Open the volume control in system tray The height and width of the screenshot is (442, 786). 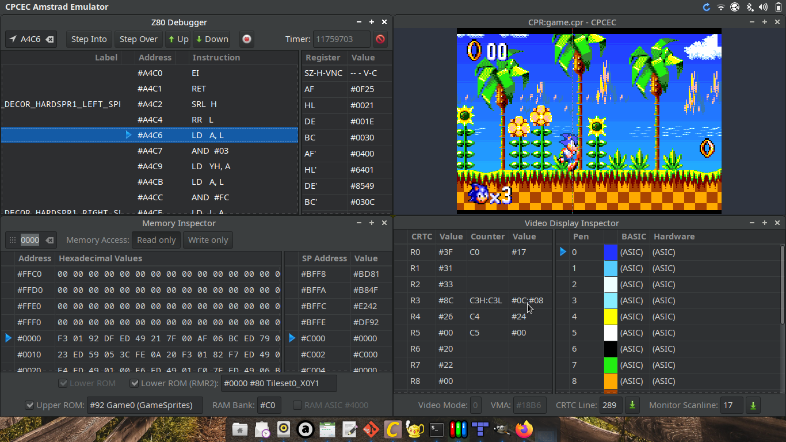(x=763, y=7)
